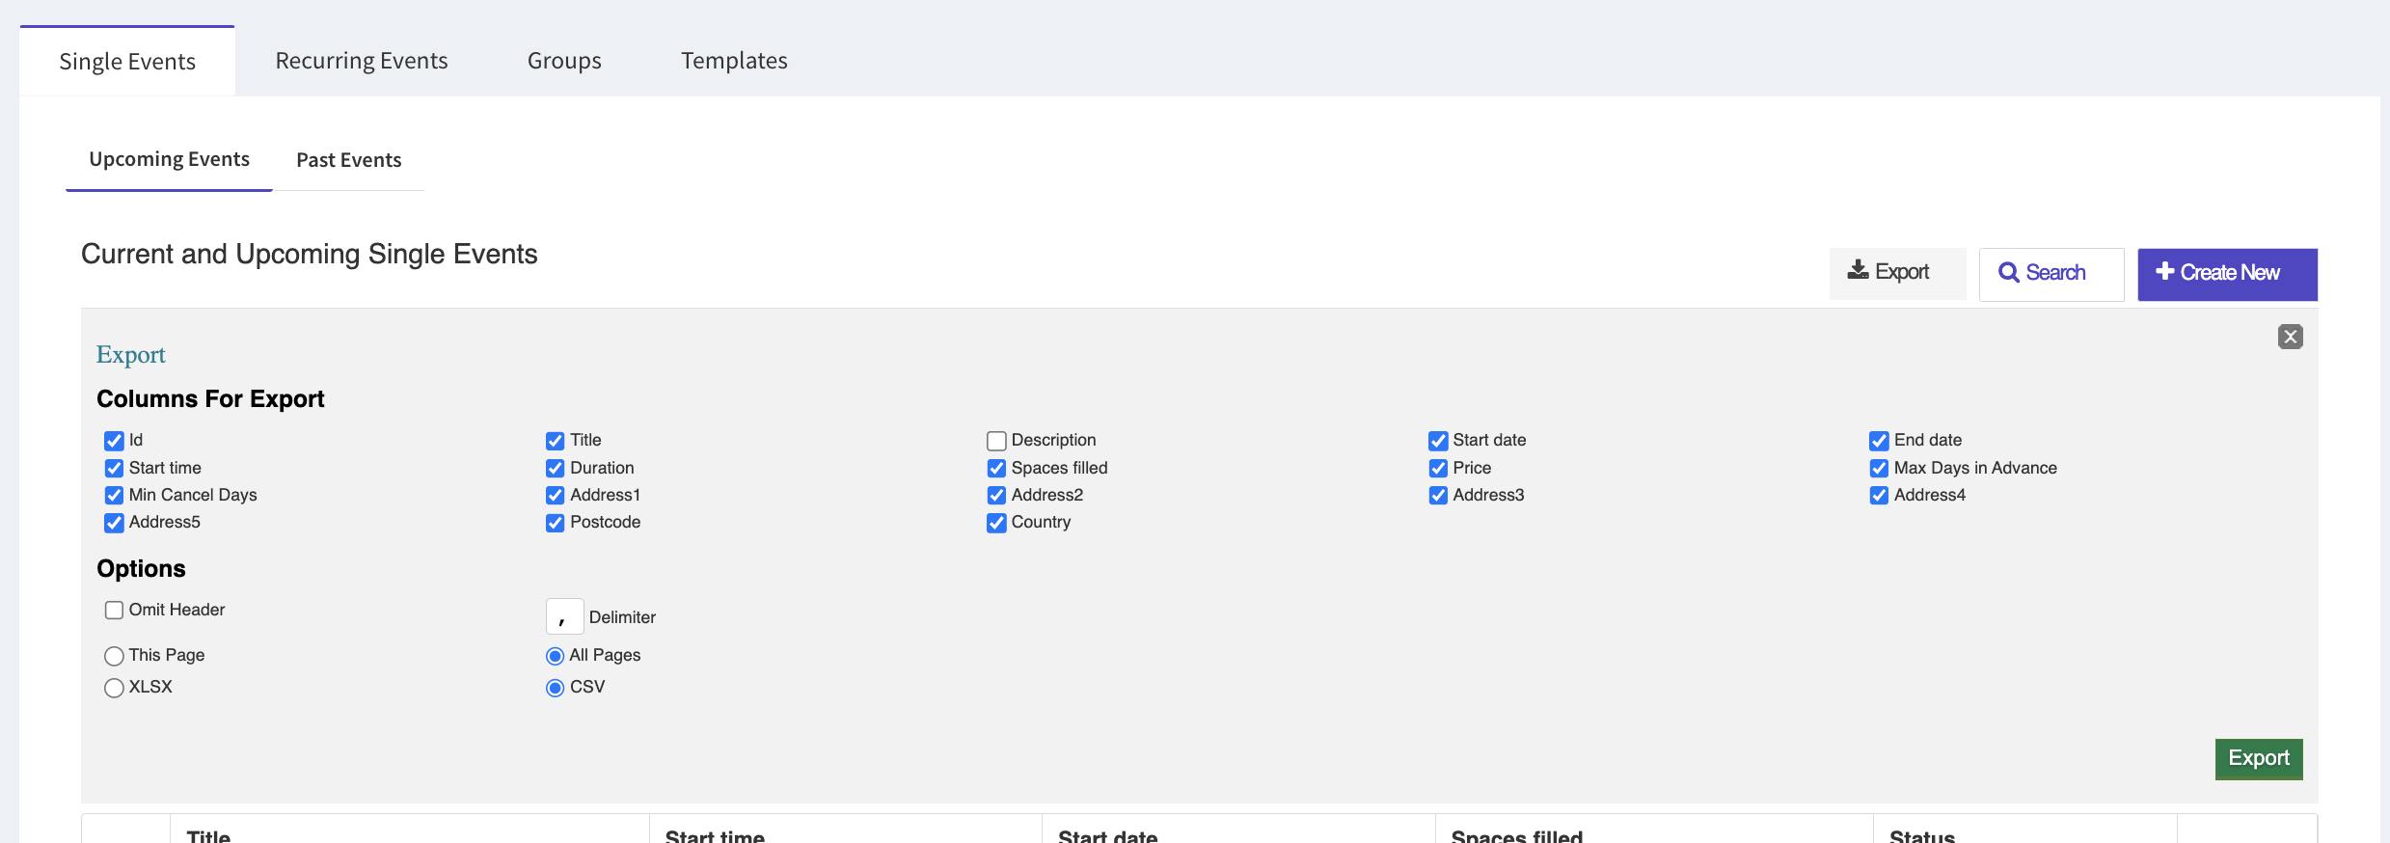Open the Export option next to the Search button

pyautogui.click(x=1897, y=273)
